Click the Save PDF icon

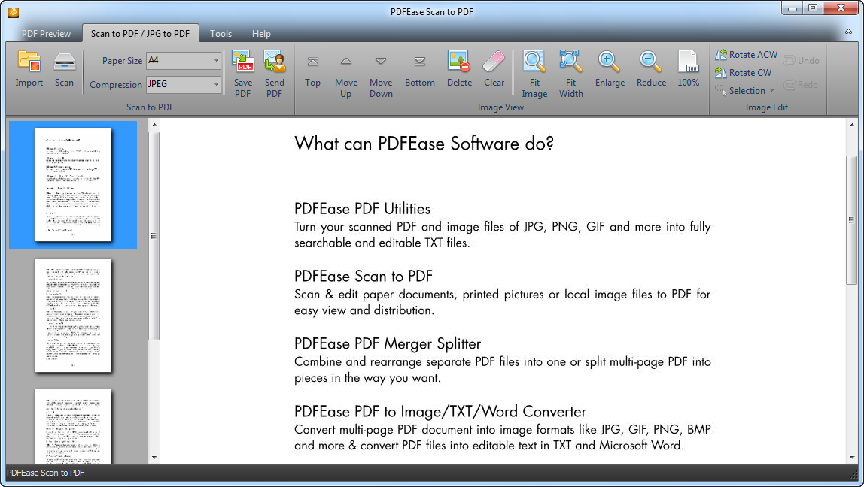[x=243, y=61]
